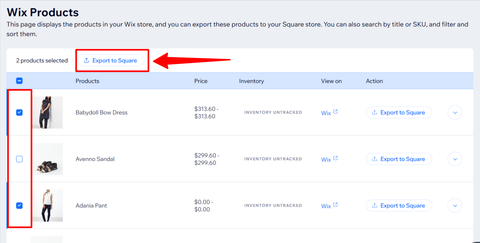Click the Wix Products page heading

tap(43, 12)
